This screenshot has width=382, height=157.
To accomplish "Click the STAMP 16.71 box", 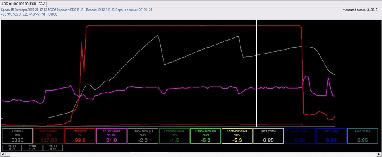I will pos(12,148).
